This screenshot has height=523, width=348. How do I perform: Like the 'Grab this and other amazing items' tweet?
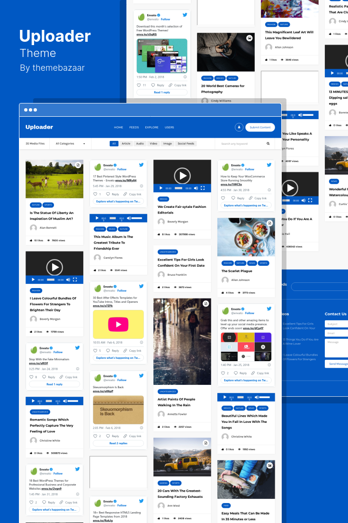click(223, 373)
